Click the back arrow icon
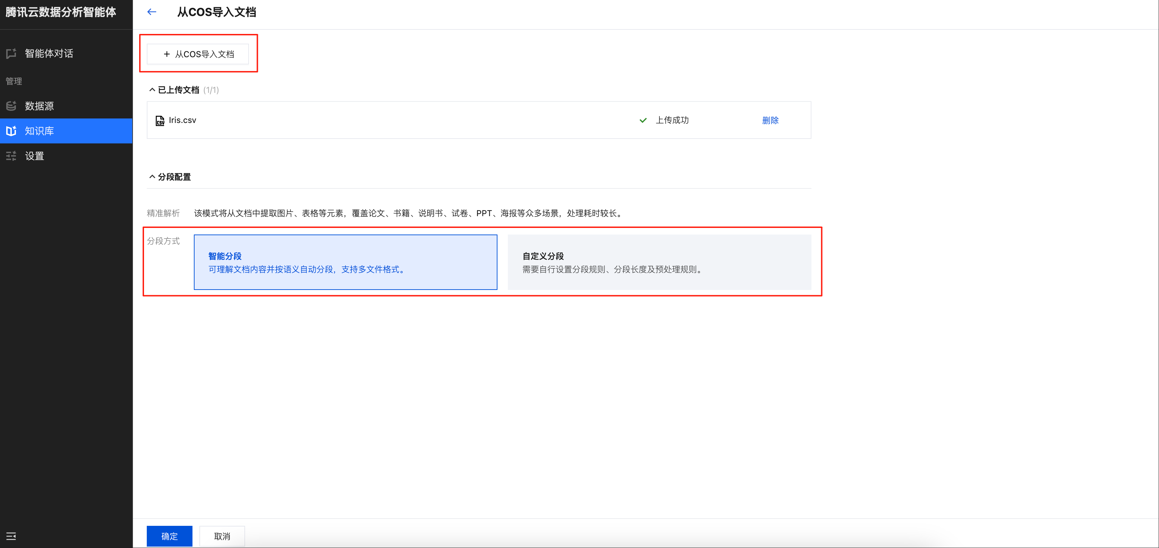 [152, 12]
